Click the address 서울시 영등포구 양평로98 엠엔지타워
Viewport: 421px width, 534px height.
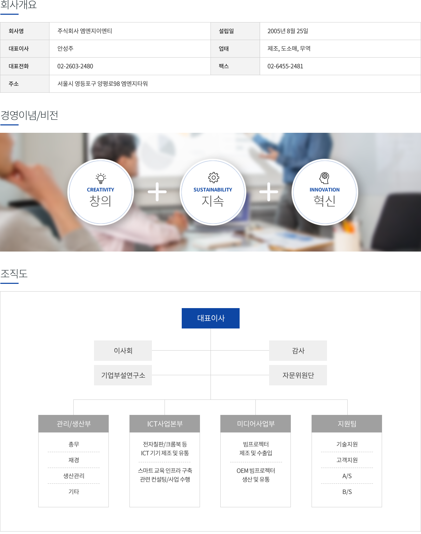pyautogui.click(x=102, y=84)
